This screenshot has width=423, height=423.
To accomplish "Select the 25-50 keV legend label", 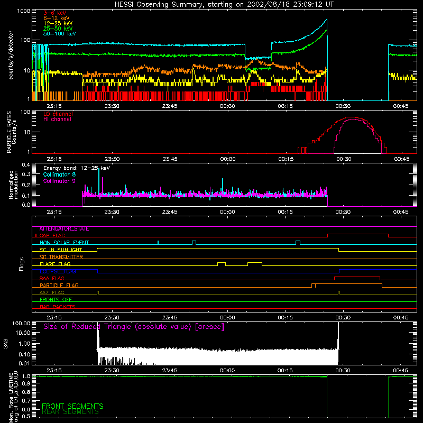I will click(58, 29).
